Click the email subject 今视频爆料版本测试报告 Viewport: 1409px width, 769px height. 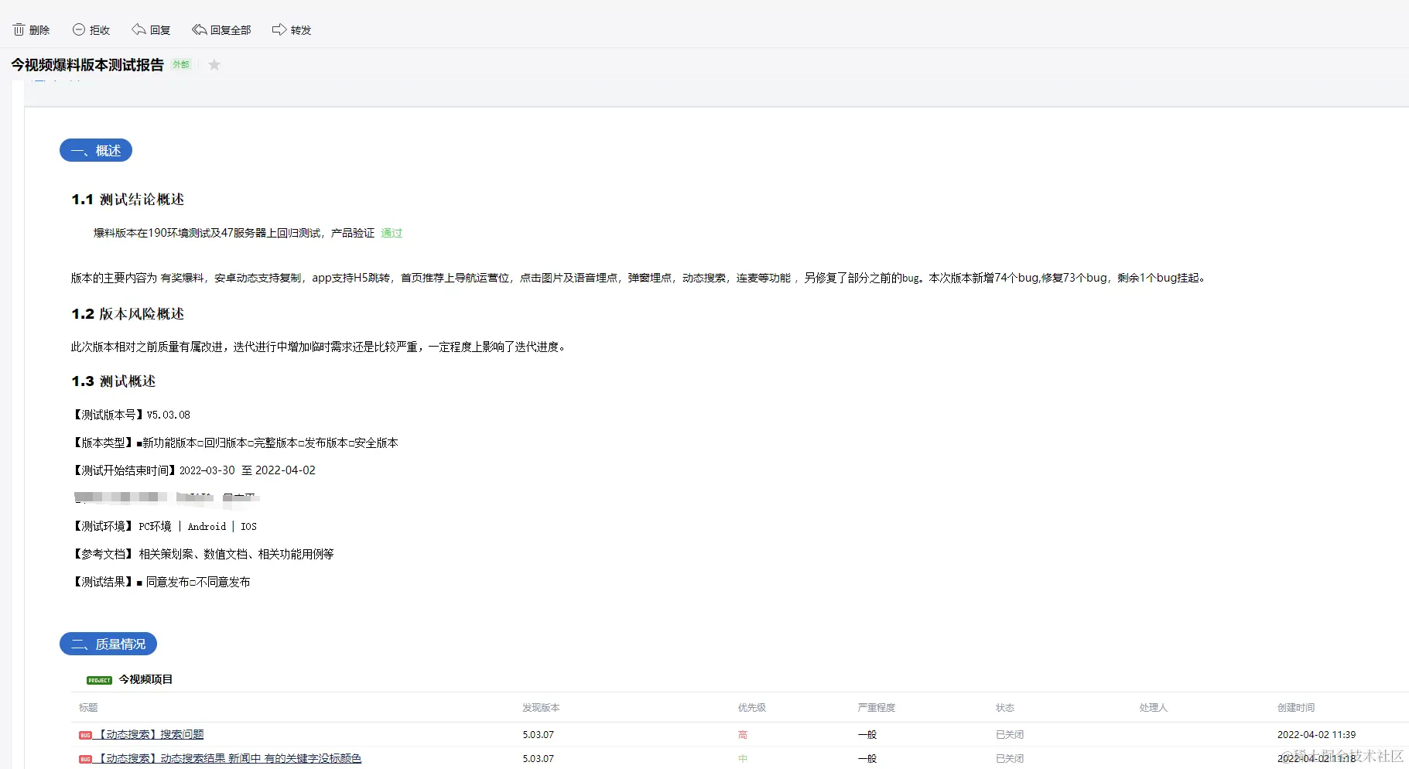(x=87, y=65)
